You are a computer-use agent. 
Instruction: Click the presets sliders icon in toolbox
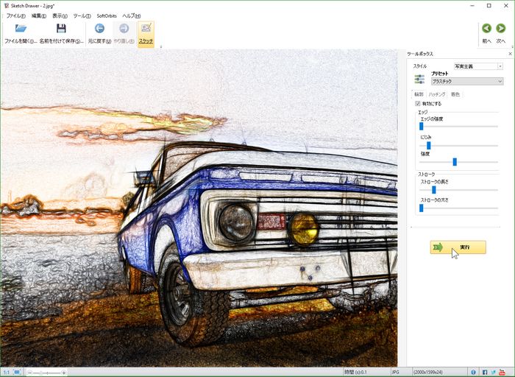click(x=419, y=80)
